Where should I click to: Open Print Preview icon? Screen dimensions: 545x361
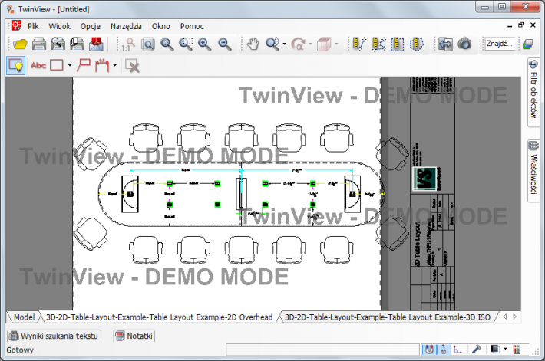tap(58, 44)
